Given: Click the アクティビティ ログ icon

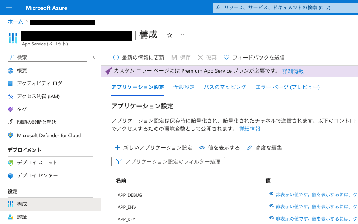Looking at the screenshot, I should [11, 84].
